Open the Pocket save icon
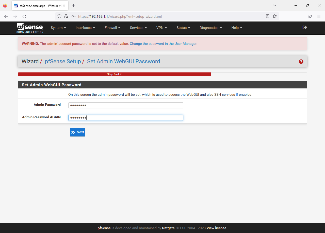This screenshot has width=325, height=233. (x=310, y=16)
